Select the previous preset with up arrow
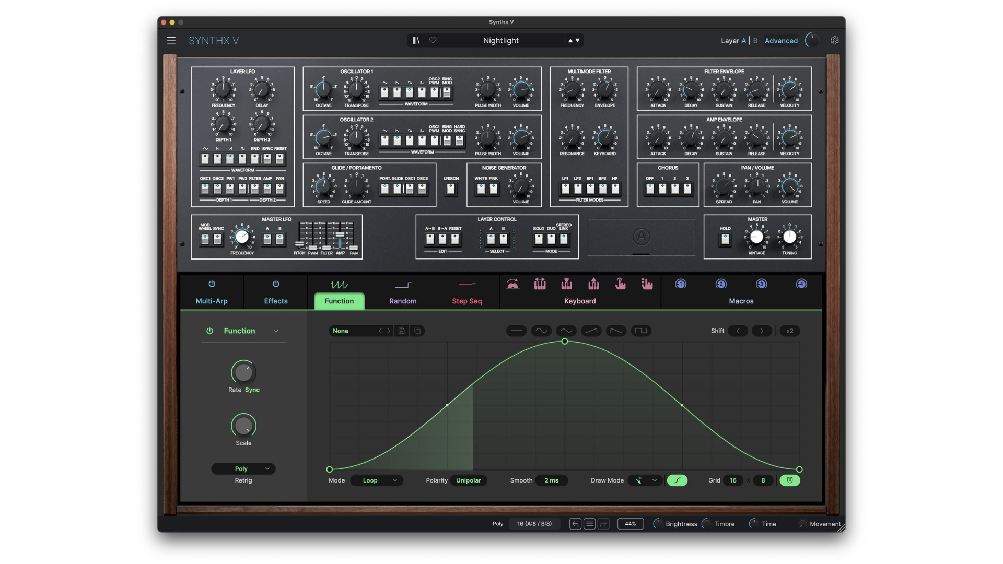 [x=570, y=40]
